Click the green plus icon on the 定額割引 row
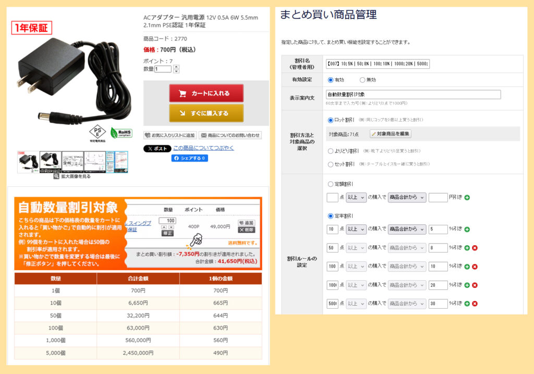The width and height of the screenshot is (534, 374). coord(467,198)
